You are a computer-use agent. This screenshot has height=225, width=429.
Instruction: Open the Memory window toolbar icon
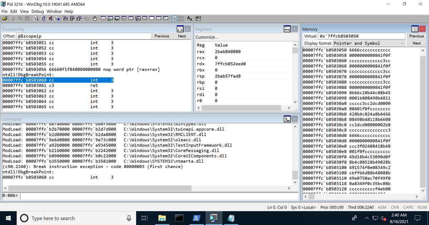(130, 18)
